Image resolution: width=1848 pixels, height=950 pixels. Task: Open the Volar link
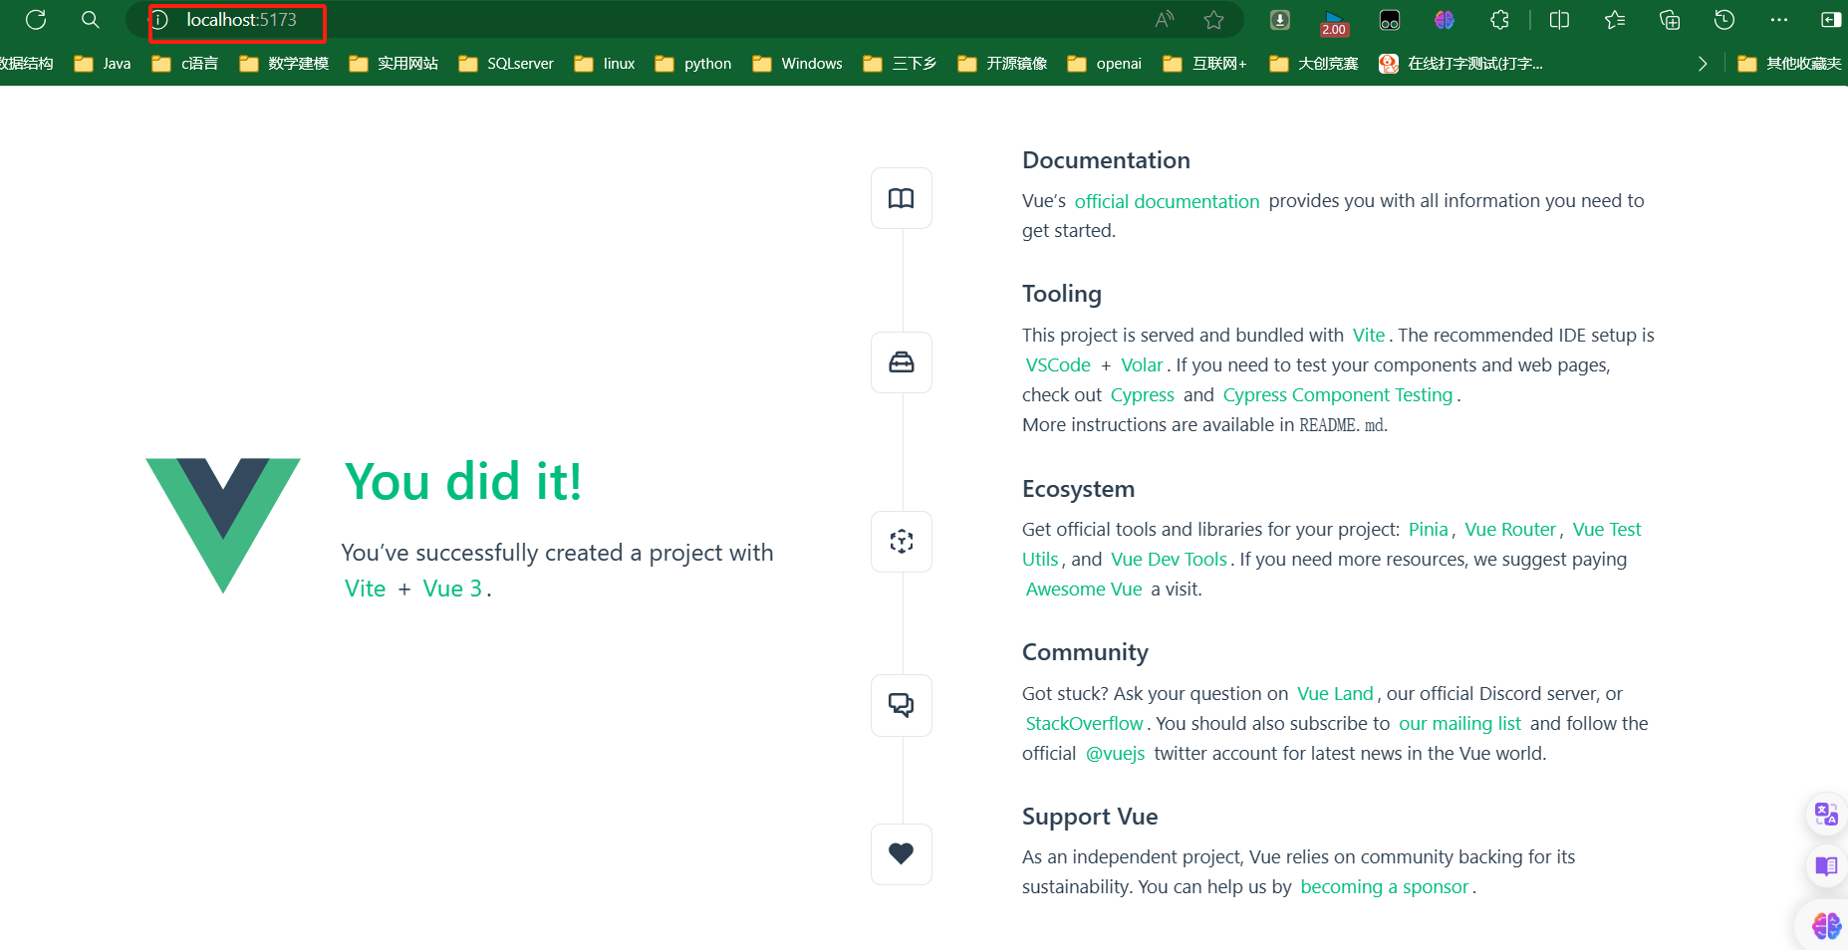point(1142,365)
